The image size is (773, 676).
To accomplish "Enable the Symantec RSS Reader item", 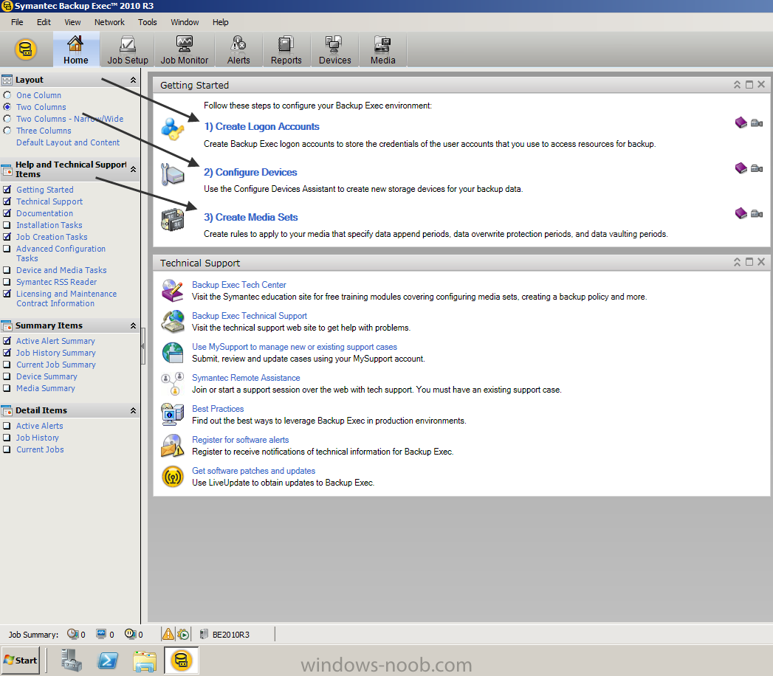I will [7, 283].
